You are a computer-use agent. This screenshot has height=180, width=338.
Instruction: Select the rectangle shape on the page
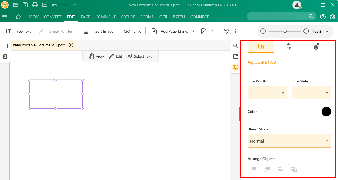pyautogui.click(x=56, y=94)
